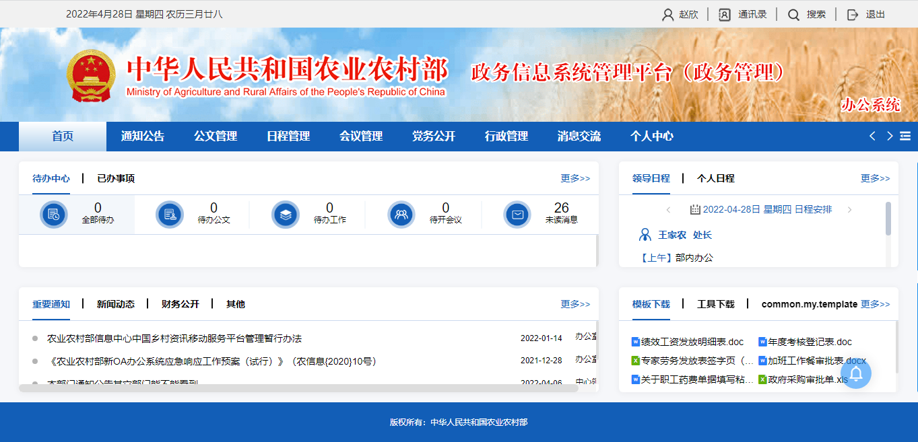Open the 未读消息 envelope icon
Image resolution: width=918 pixels, height=442 pixels.
517,215
